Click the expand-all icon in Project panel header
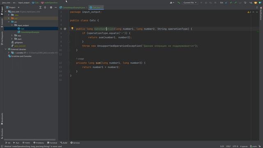Image resolution: width=263 pixels, height=148 pixels. 40,7
